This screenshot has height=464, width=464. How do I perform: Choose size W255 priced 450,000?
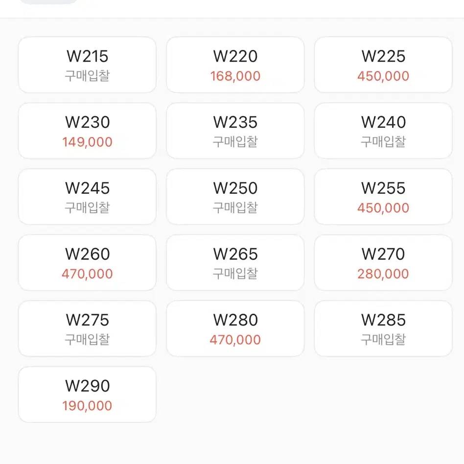383,197
